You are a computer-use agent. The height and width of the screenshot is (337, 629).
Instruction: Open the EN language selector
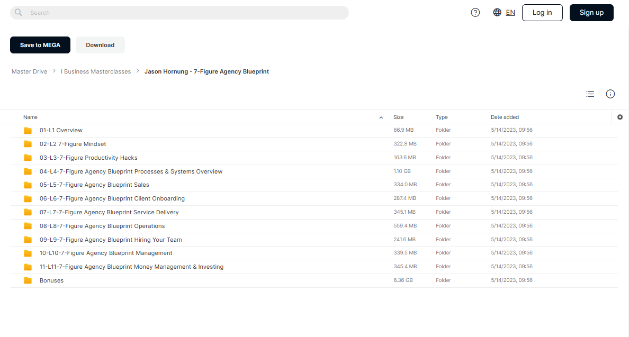(x=510, y=12)
